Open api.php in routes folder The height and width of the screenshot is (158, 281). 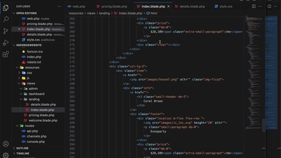click(x=32, y=131)
